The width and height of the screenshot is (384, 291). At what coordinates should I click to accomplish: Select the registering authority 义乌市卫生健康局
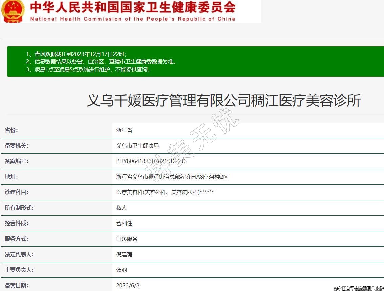(137, 146)
